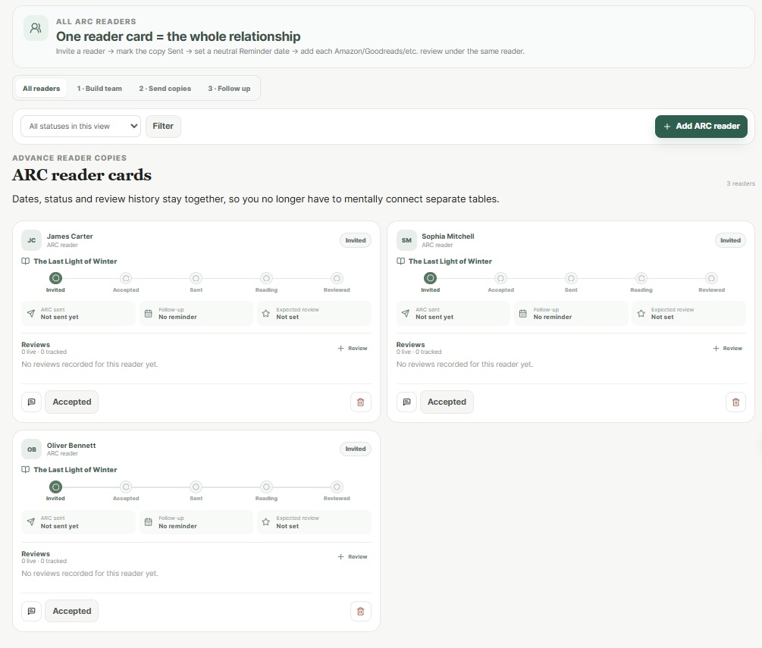This screenshot has height=648, width=762.
Task: Click Reviewed step circle on James Carter tracker
Action: (337, 278)
